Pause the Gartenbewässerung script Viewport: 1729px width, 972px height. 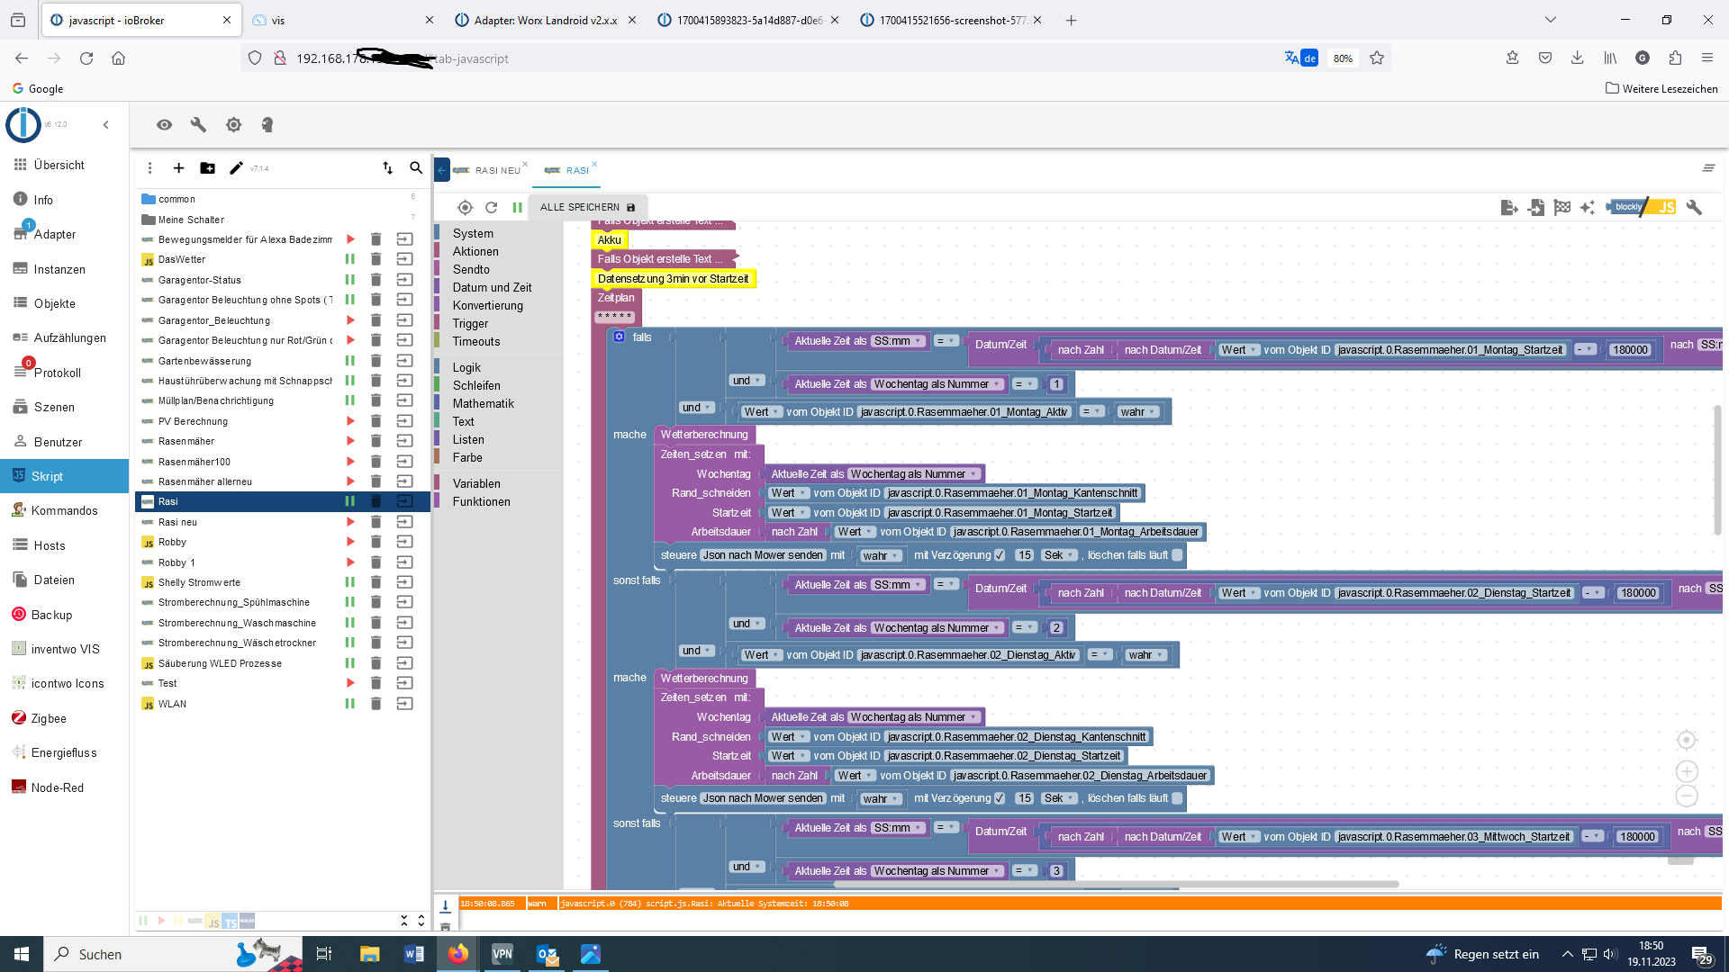pos(350,361)
